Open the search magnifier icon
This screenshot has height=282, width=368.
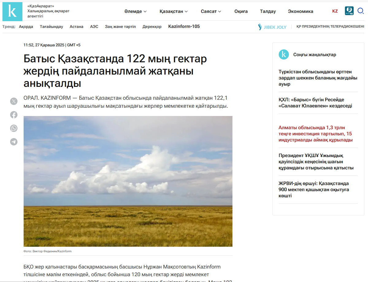361,11
